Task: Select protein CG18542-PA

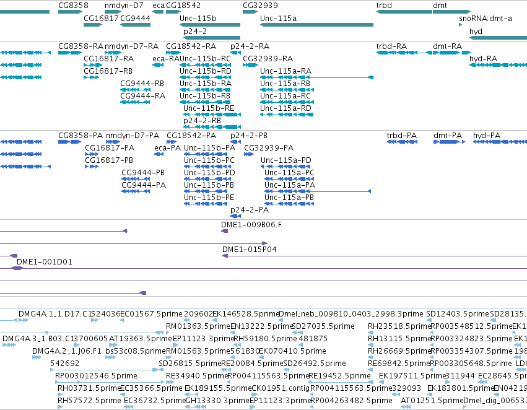Action: (x=191, y=136)
